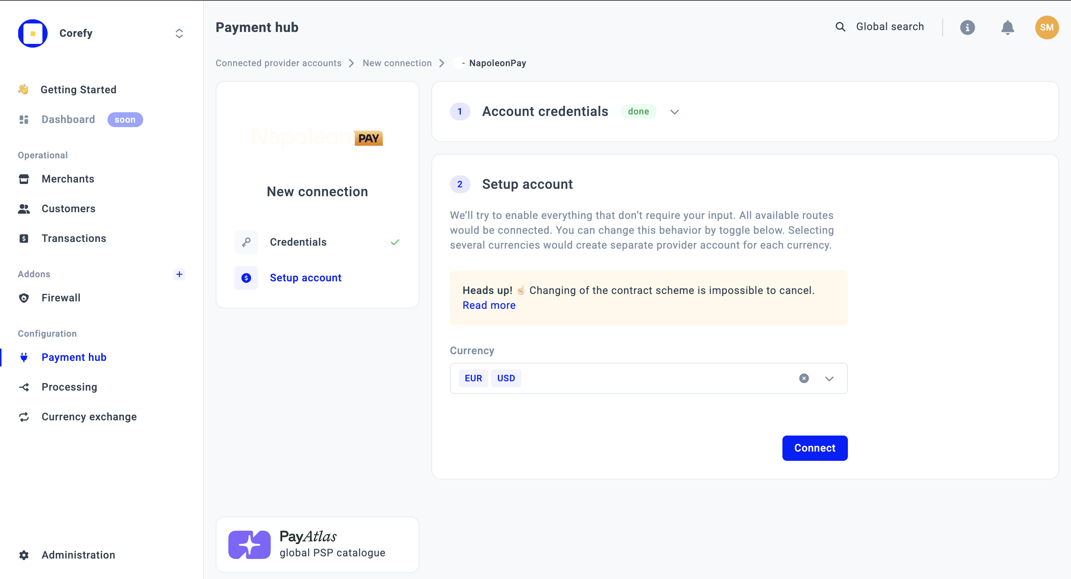Add a new addon with plus button
Image resolution: width=1071 pixels, height=579 pixels.
[x=179, y=274]
